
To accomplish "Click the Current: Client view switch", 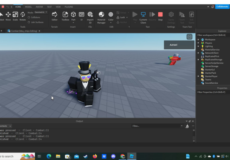I will [143, 17].
